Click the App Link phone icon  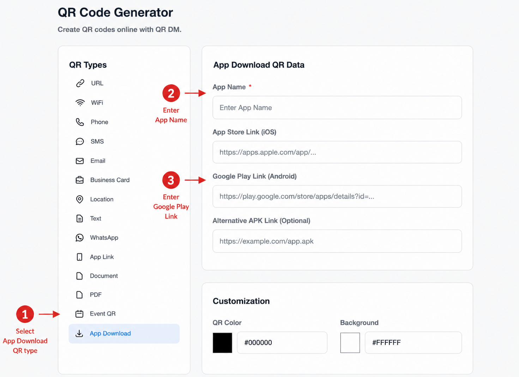click(79, 257)
